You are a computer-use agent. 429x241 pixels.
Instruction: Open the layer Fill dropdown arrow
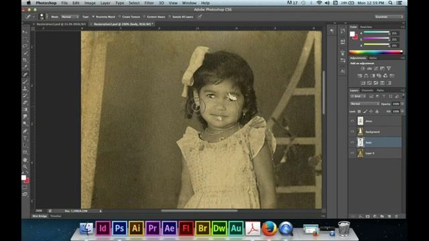pyautogui.click(x=402, y=112)
